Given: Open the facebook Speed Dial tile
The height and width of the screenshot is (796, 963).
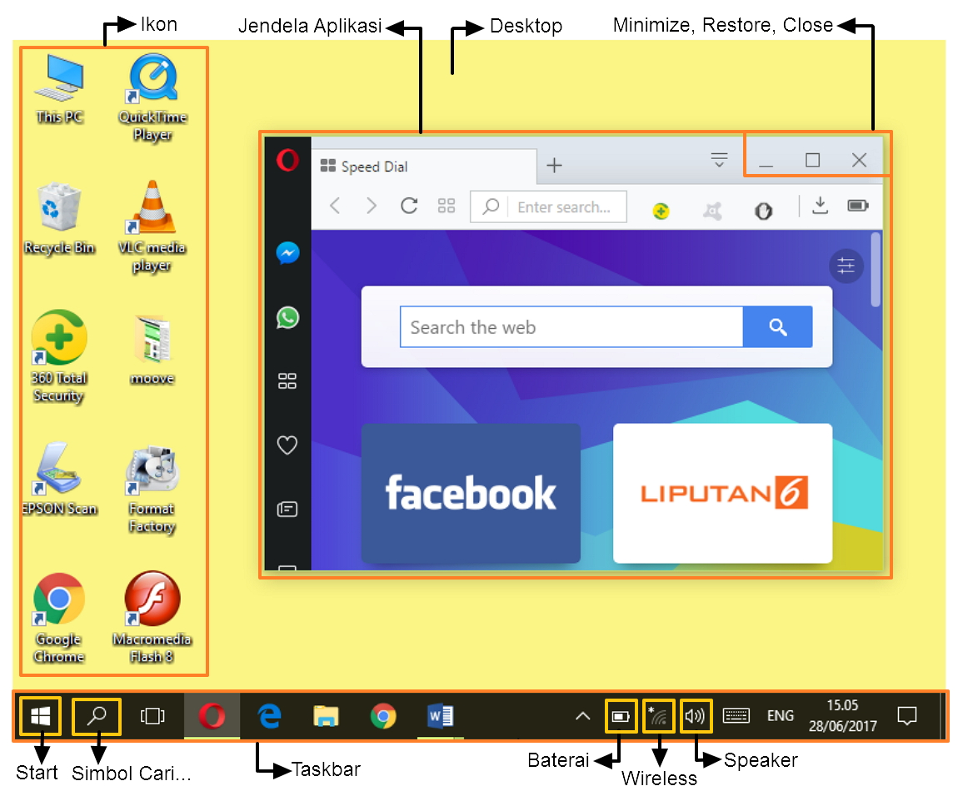Looking at the screenshot, I should [x=471, y=493].
